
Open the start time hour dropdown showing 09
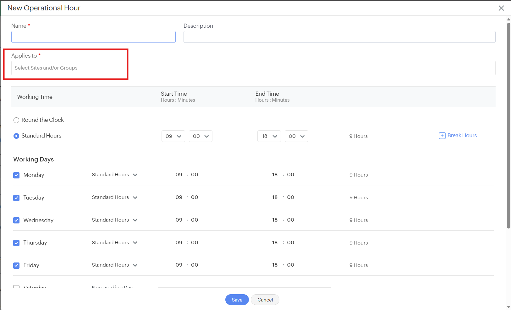[x=173, y=136]
